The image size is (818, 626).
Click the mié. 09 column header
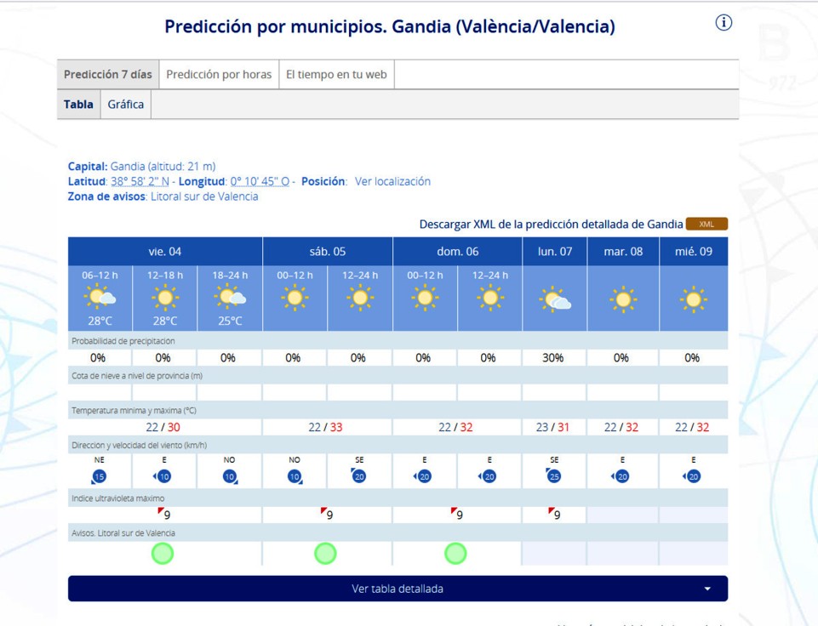tap(694, 251)
